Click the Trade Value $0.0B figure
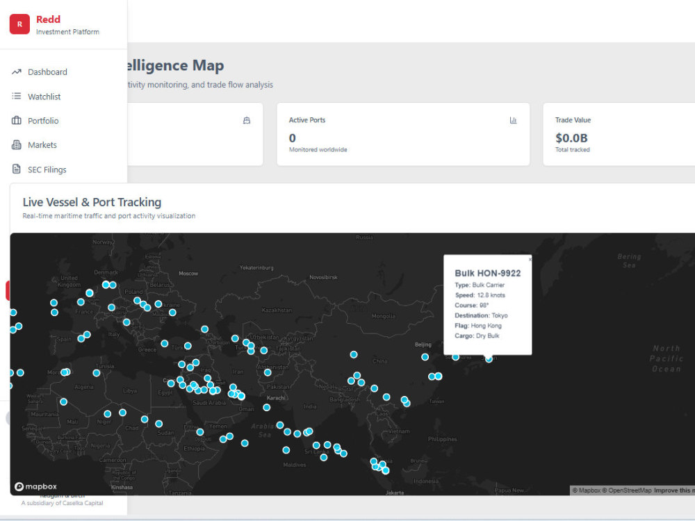Screen dimensions: 695x521 571,138
